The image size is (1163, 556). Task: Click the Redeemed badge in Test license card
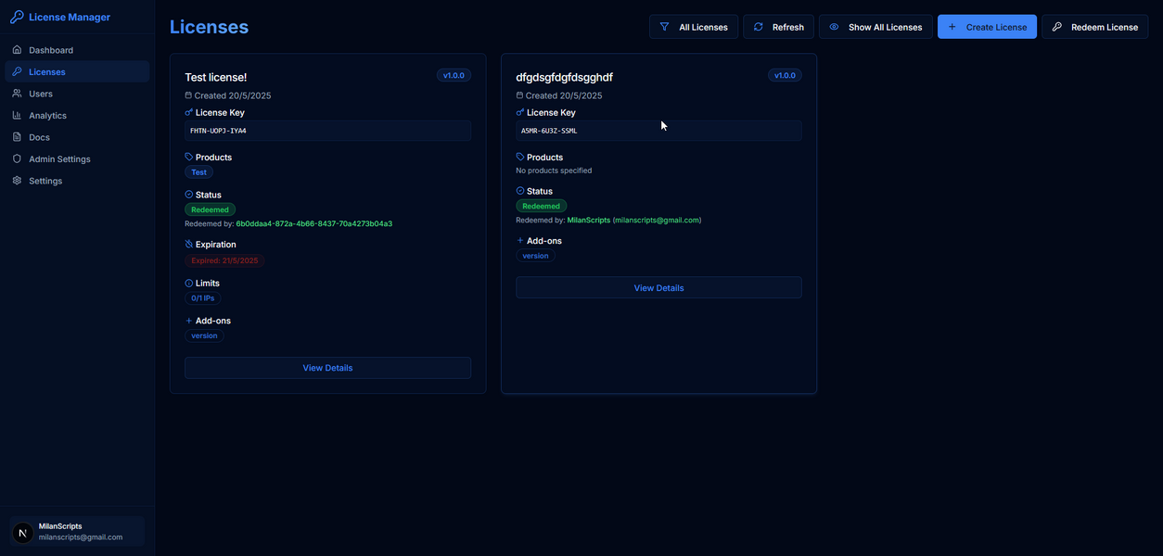tap(210, 210)
